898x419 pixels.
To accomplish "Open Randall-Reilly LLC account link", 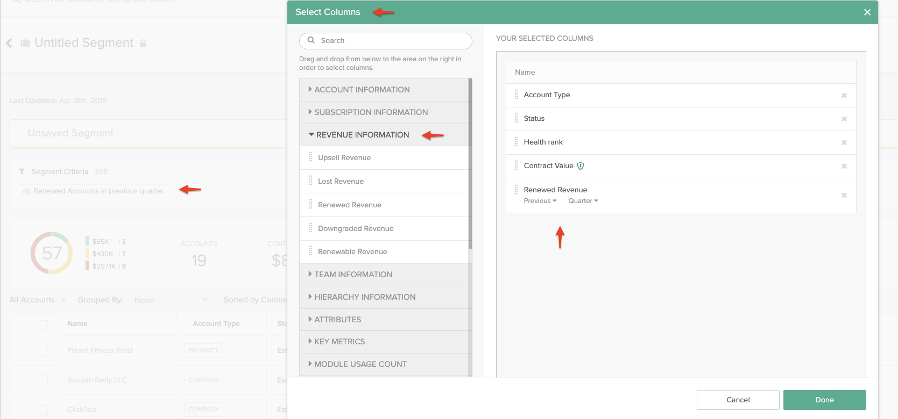I will 97,380.
